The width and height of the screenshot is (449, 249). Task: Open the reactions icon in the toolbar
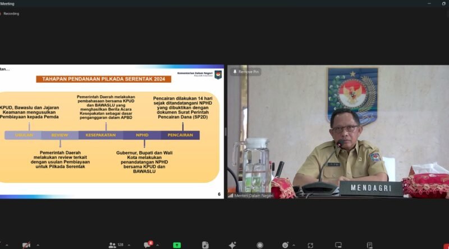click(x=285, y=245)
